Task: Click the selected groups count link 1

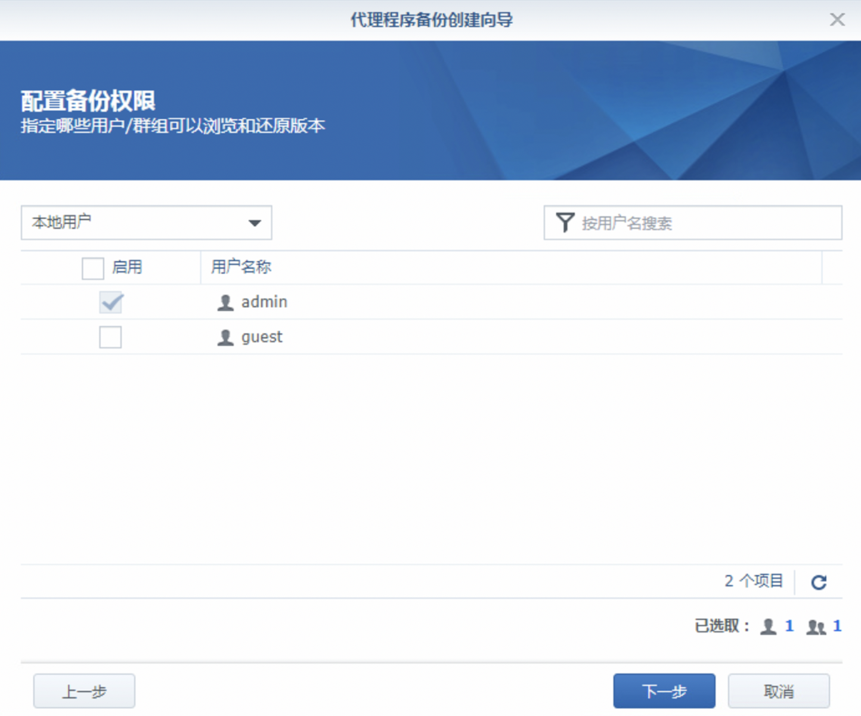Action: tap(839, 626)
